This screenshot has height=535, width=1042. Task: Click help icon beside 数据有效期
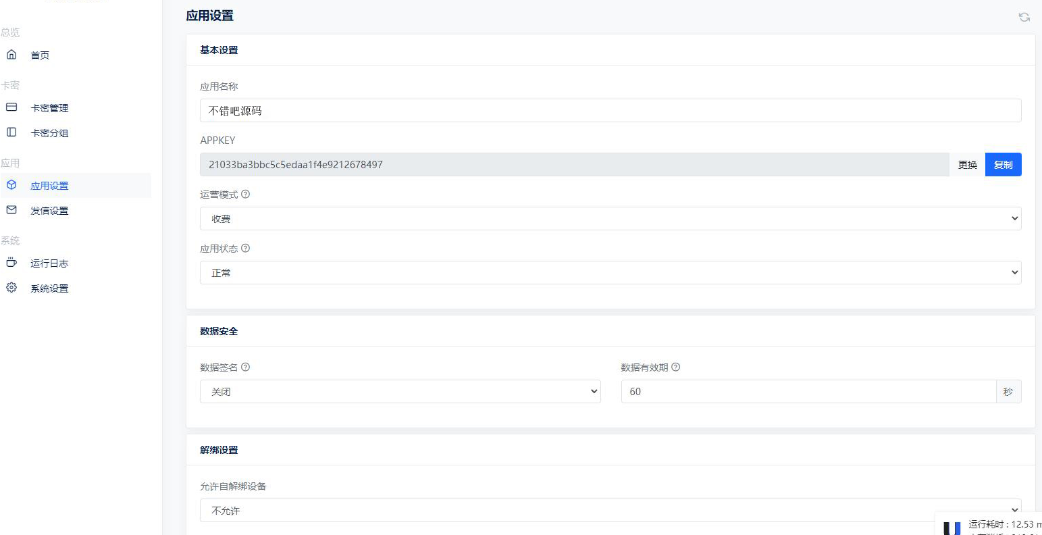tap(675, 367)
